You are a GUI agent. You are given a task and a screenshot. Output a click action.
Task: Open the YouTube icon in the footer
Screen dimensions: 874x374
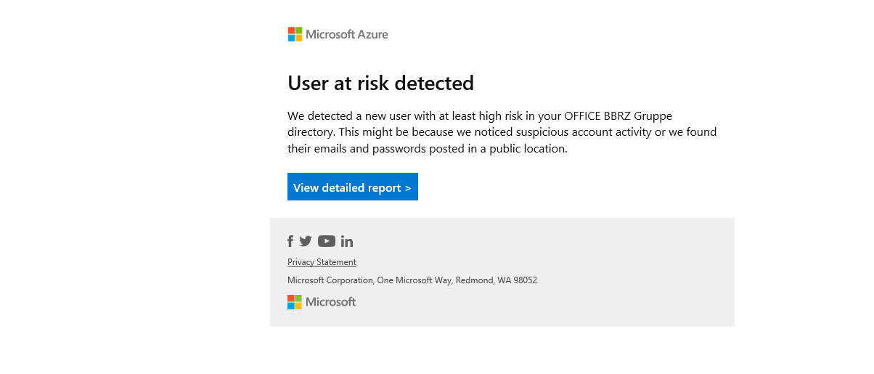327,241
